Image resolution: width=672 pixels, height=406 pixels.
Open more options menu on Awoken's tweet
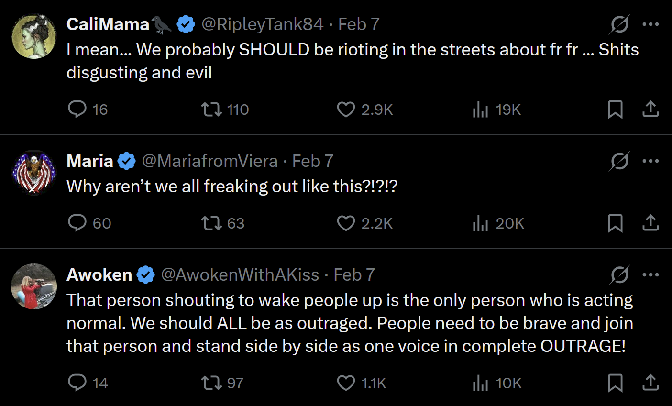(x=650, y=275)
